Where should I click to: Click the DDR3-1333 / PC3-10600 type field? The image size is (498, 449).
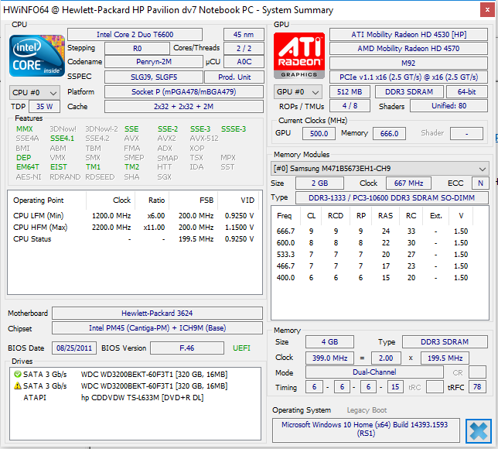click(x=392, y=197)
